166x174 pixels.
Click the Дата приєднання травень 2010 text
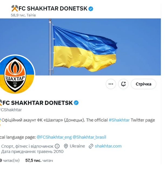[32, 152]
